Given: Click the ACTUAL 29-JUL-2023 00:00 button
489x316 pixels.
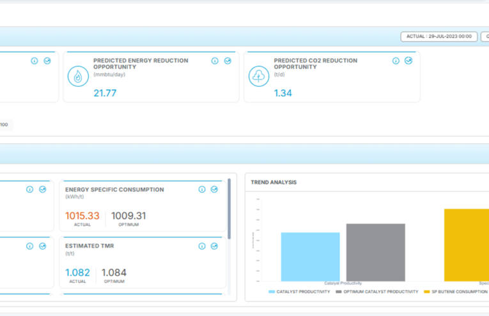Looking at the screenshot, I should 439,36.
